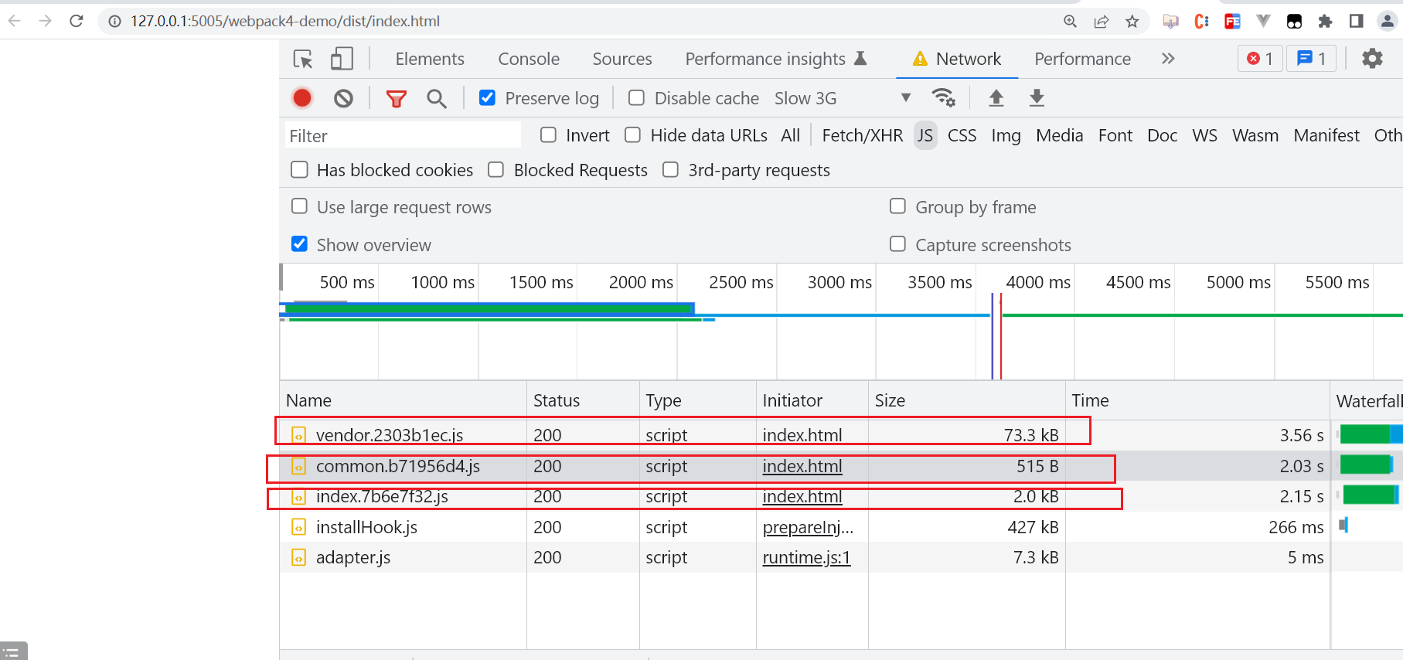This screenshot has width=1403, height=660.
Task: Check the Invert filter option
Action: 548,135
